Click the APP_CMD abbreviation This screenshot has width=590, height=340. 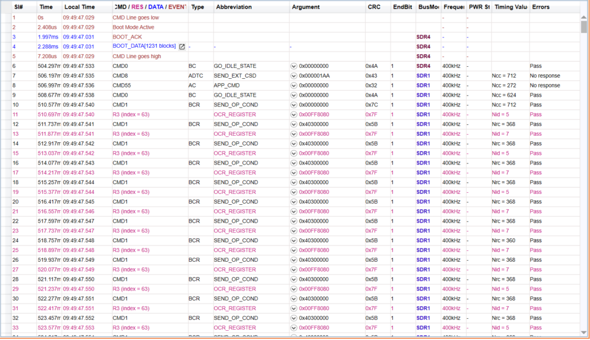226,86
